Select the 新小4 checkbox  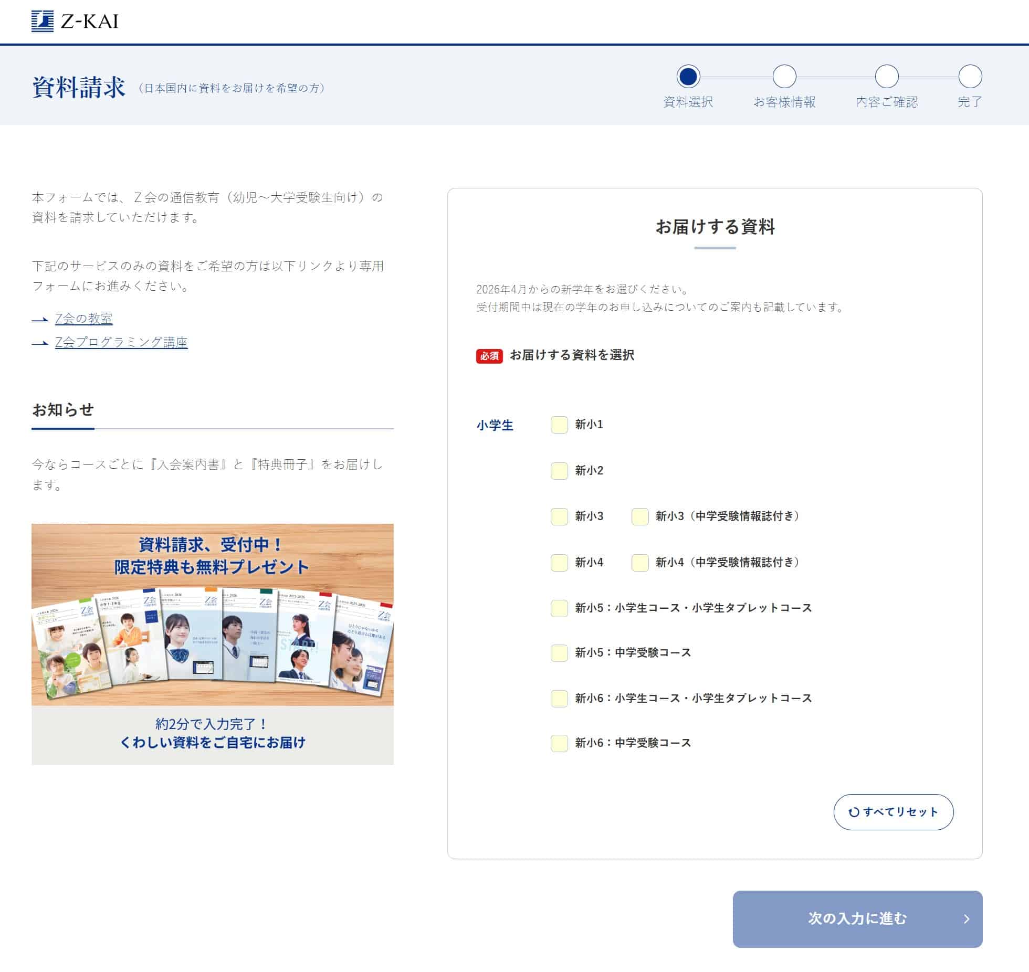coord(559,563)
